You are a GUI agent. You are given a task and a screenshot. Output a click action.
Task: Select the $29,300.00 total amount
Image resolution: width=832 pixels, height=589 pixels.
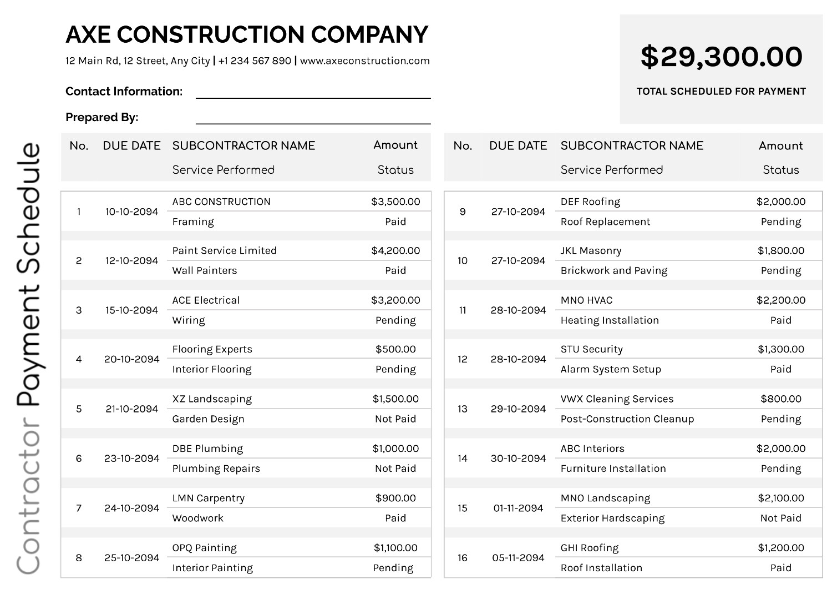(x=721, y=57)
